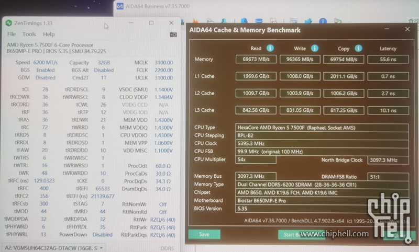Click the user icon in AIDA64 toolbar

click(x=224, y=21)
